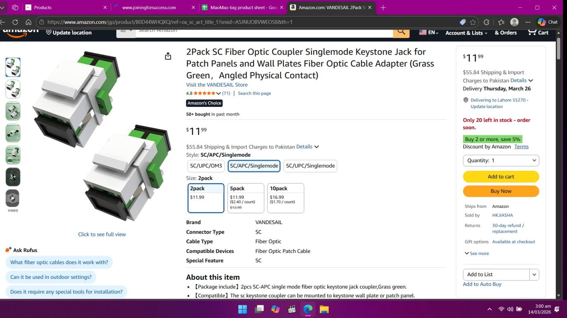Viewport: 567px width, 318px height.
Task: Select the SC/UPC/Singlemode style option
Action: tap(310, 166)
